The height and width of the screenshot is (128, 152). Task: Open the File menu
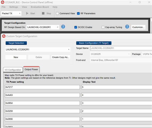pos(3,7)
